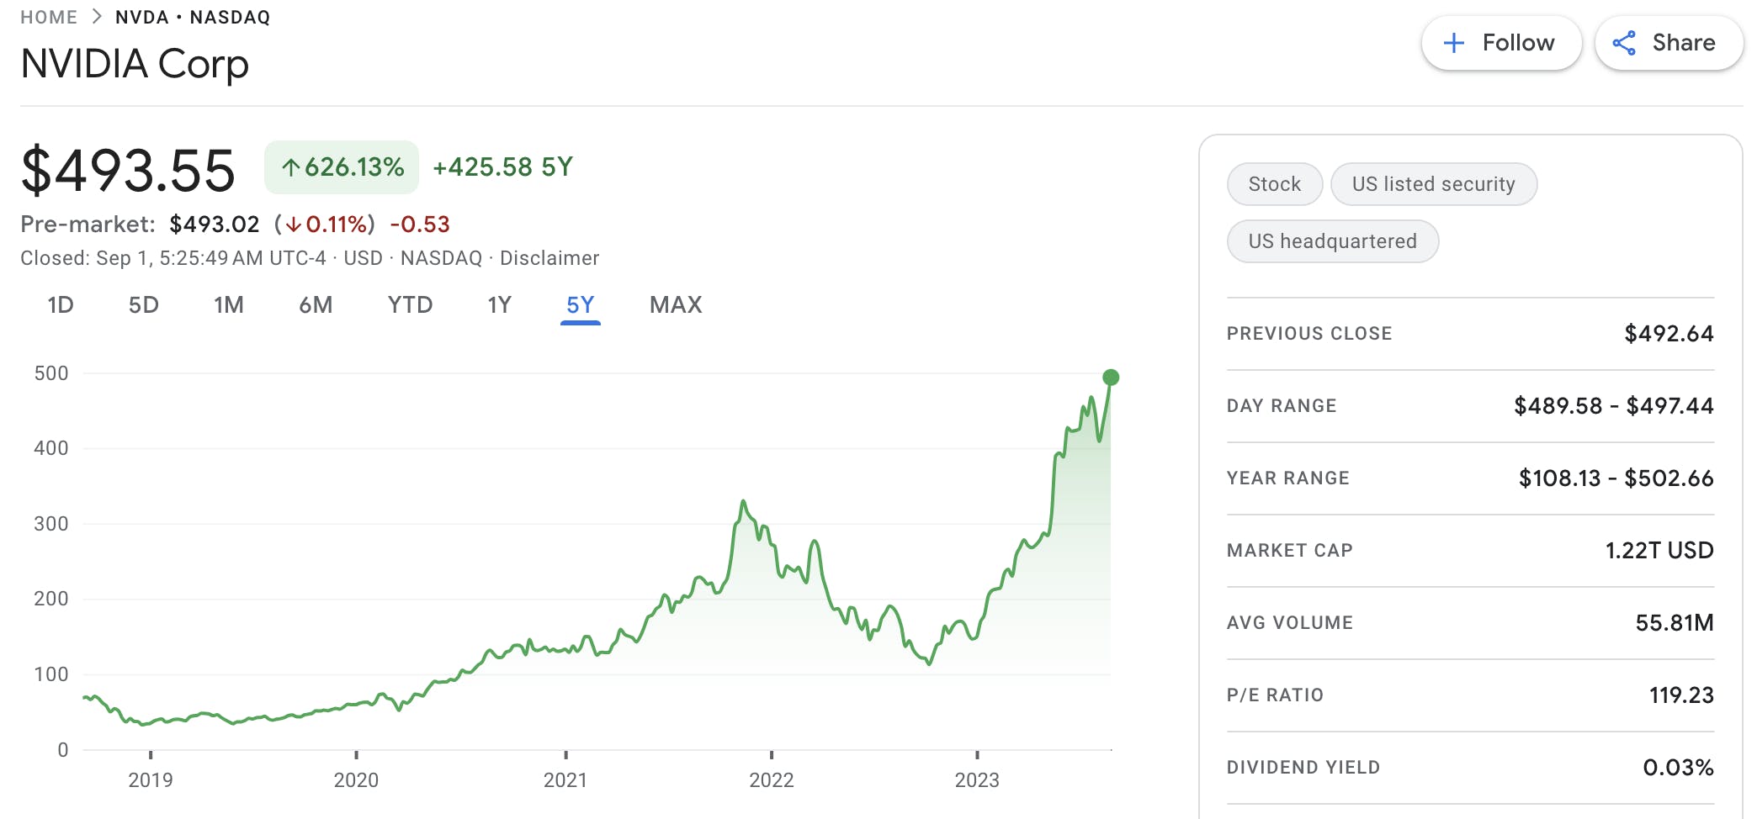Show year-to-date YTD chart

pos(410,304)
